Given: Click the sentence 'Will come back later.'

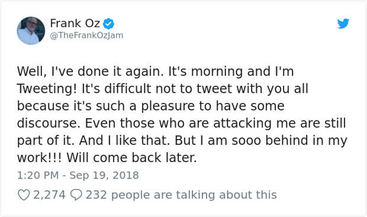Looking at the screenshot, I should coord(131,158).
